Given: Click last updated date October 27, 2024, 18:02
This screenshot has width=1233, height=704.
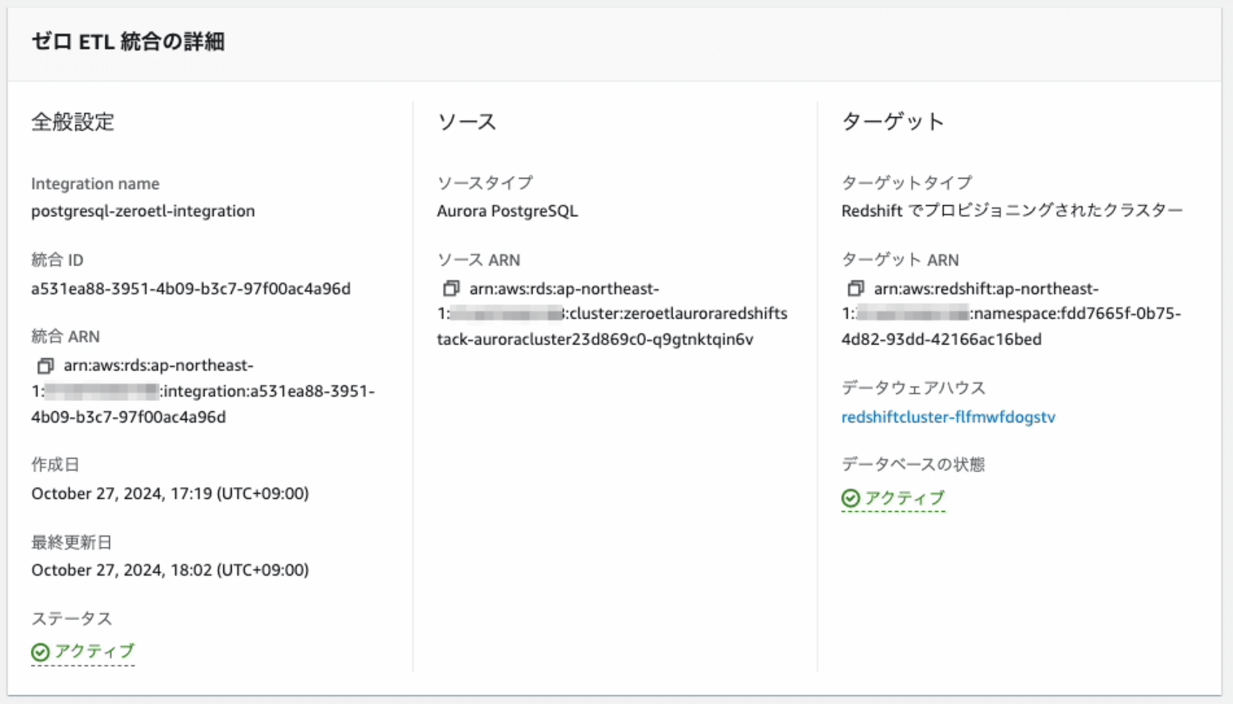Looking at the screenshot, I should [x=170, y=570].
